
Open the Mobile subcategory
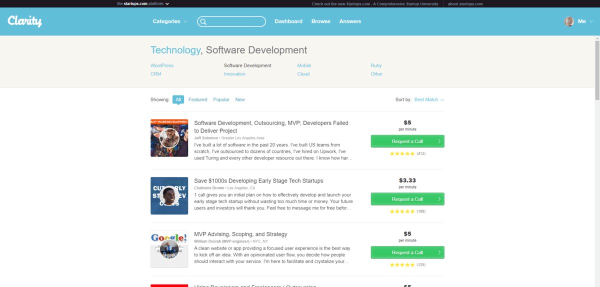pyautogui.click(x=304, y=65)
